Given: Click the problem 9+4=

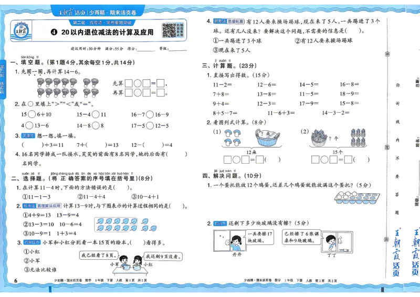Looking at the screenshot, I should point(220,104).
